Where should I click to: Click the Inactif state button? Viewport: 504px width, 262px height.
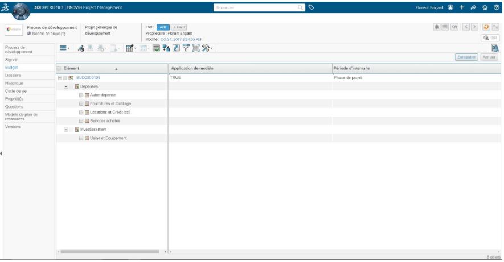click(x=179, y=27)
